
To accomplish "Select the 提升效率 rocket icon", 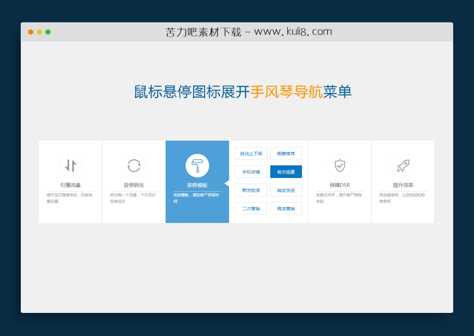I will (x=403, y=165).
